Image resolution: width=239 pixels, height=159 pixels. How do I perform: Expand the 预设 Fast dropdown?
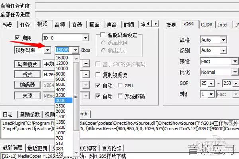pos(235,61)
